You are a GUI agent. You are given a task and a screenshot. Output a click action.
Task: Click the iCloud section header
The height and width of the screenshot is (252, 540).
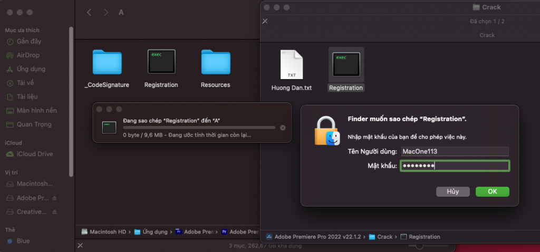(x=13, y=143)
